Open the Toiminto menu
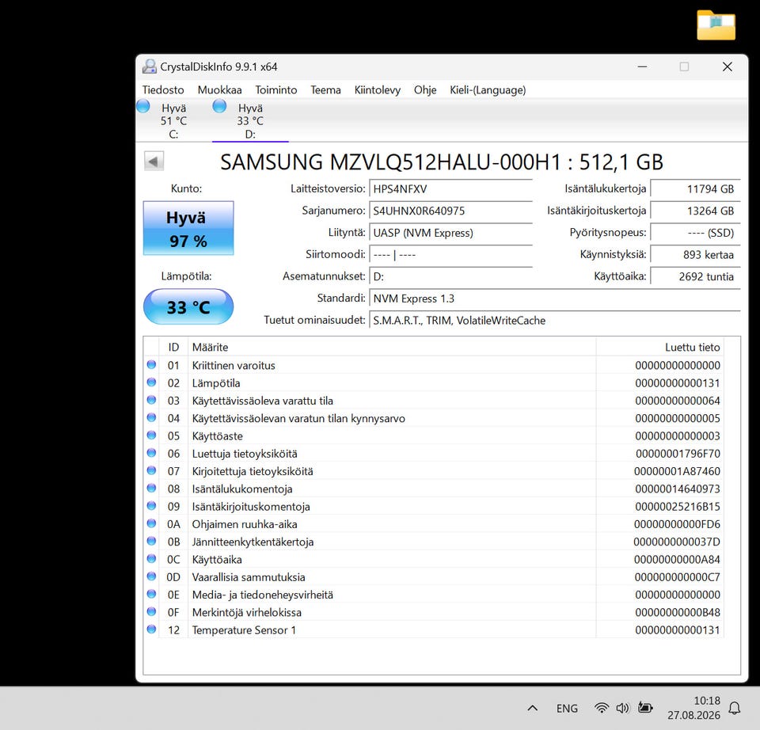Screen dimensions: 760x730 [275, 90]
